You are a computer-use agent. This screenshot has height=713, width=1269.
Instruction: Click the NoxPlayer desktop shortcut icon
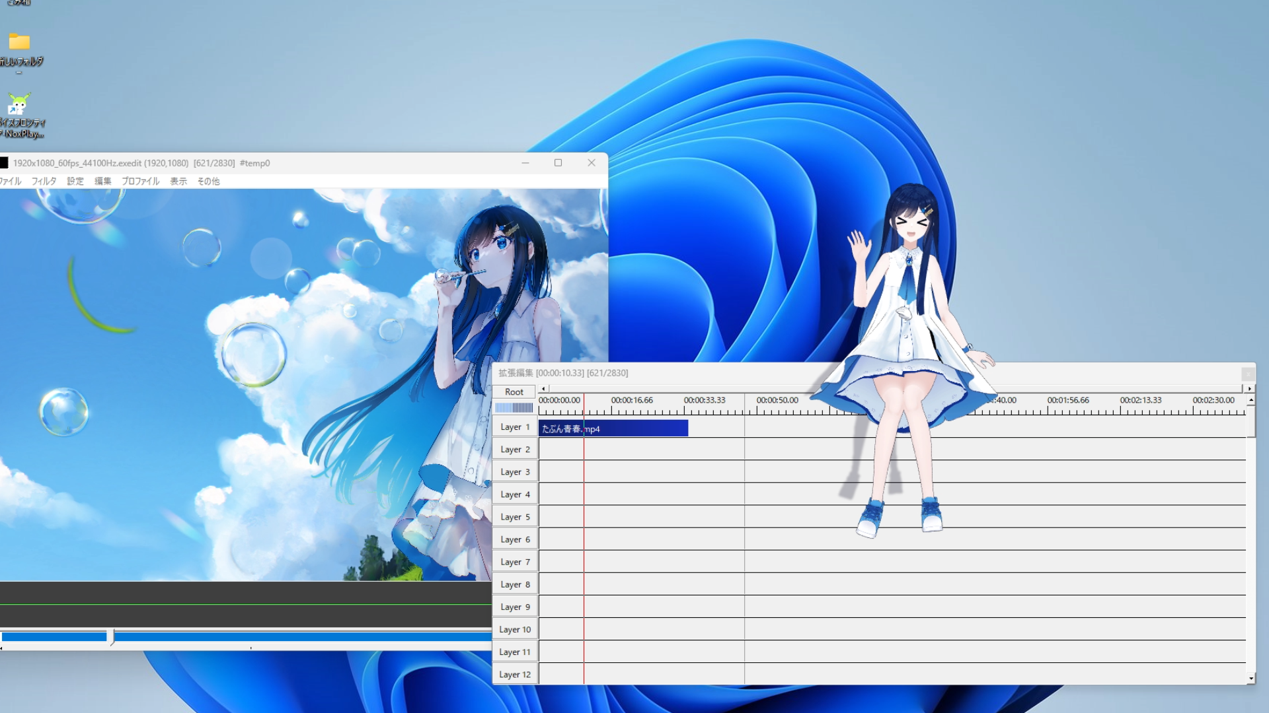[x=19, y=106]
